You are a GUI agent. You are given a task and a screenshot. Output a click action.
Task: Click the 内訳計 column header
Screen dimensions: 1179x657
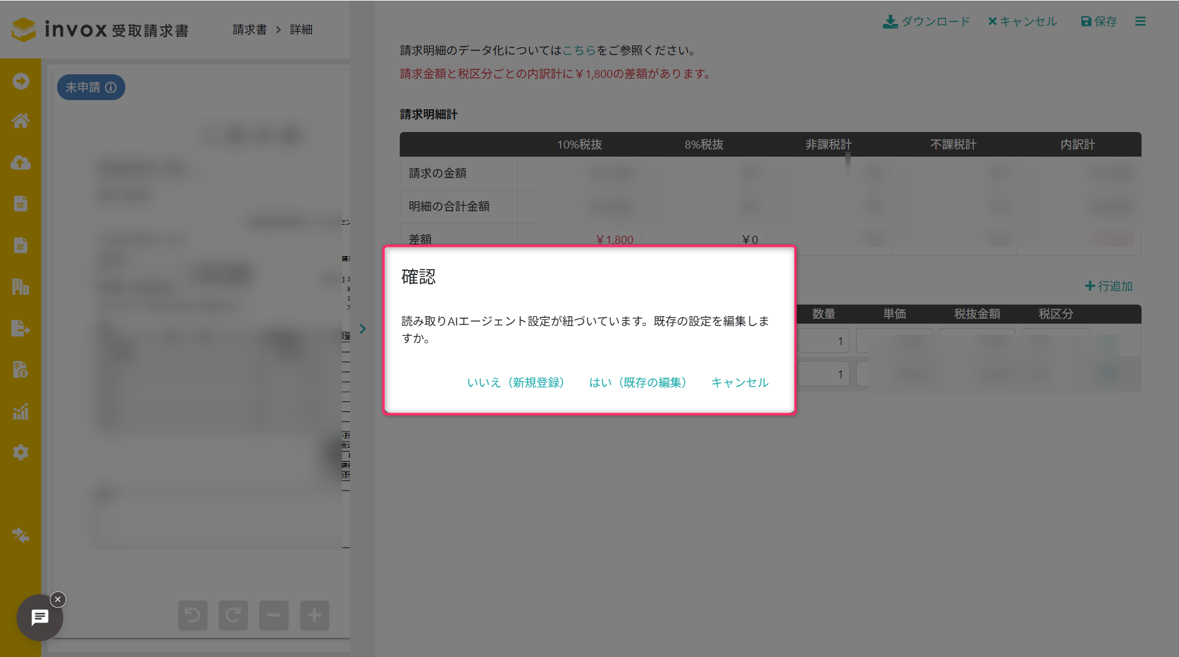pyautogui.click(x=1078, y=144)
